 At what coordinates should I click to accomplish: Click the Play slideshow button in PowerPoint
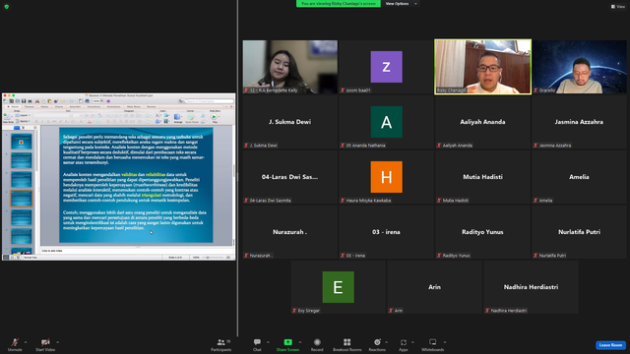click(214, 117)
